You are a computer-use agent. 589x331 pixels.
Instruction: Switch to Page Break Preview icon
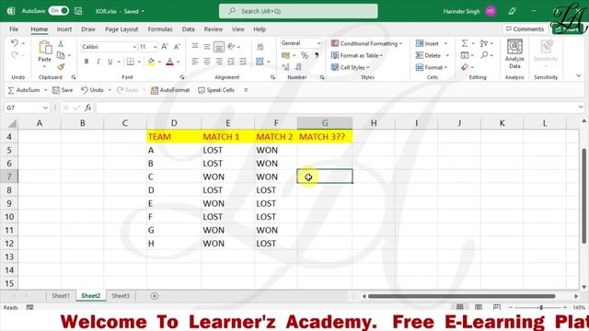(497, 307)
